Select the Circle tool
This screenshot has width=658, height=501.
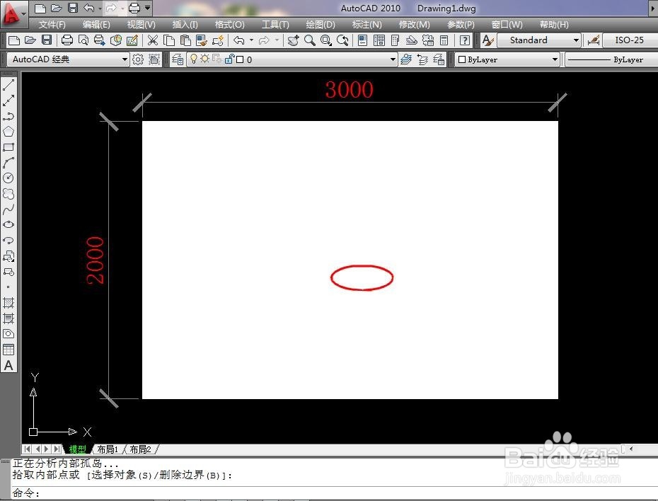pos(8,178)
